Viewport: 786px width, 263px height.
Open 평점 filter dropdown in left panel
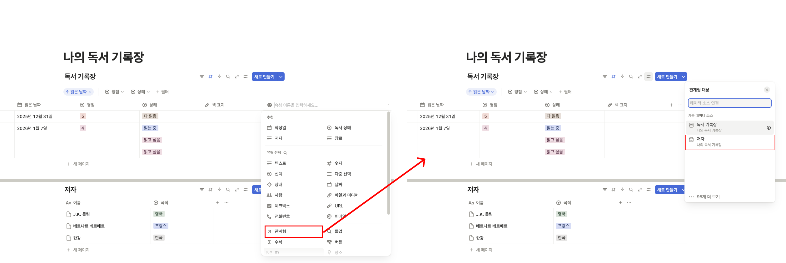pos(114,92)
